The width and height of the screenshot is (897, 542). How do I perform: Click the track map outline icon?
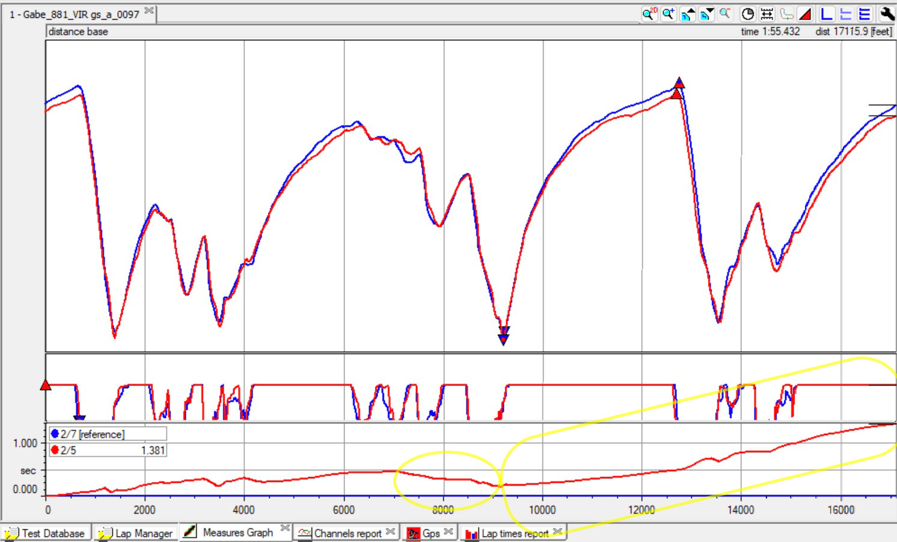(x=786, y=14)
